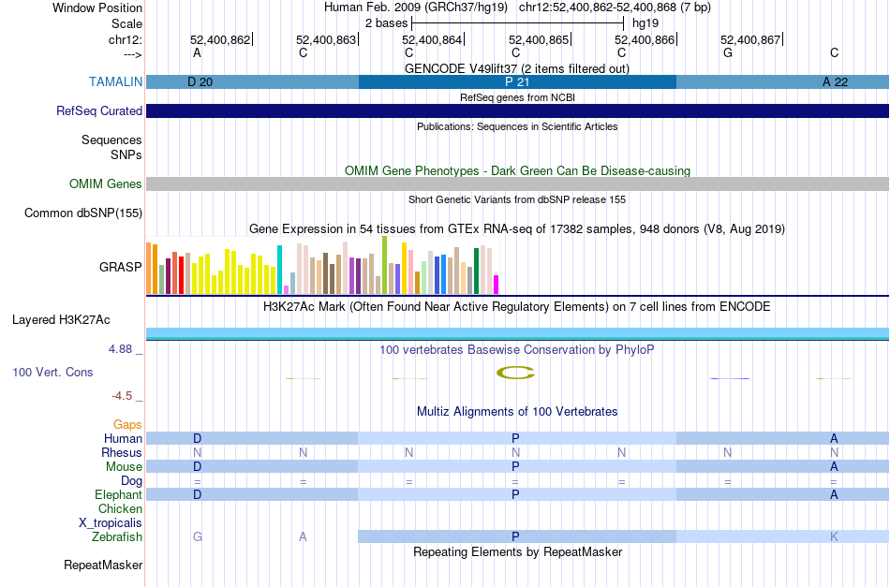This screenshot has height=587, width=890.
Task: Select the Dog alignment row label
Action: pos(131,480)
